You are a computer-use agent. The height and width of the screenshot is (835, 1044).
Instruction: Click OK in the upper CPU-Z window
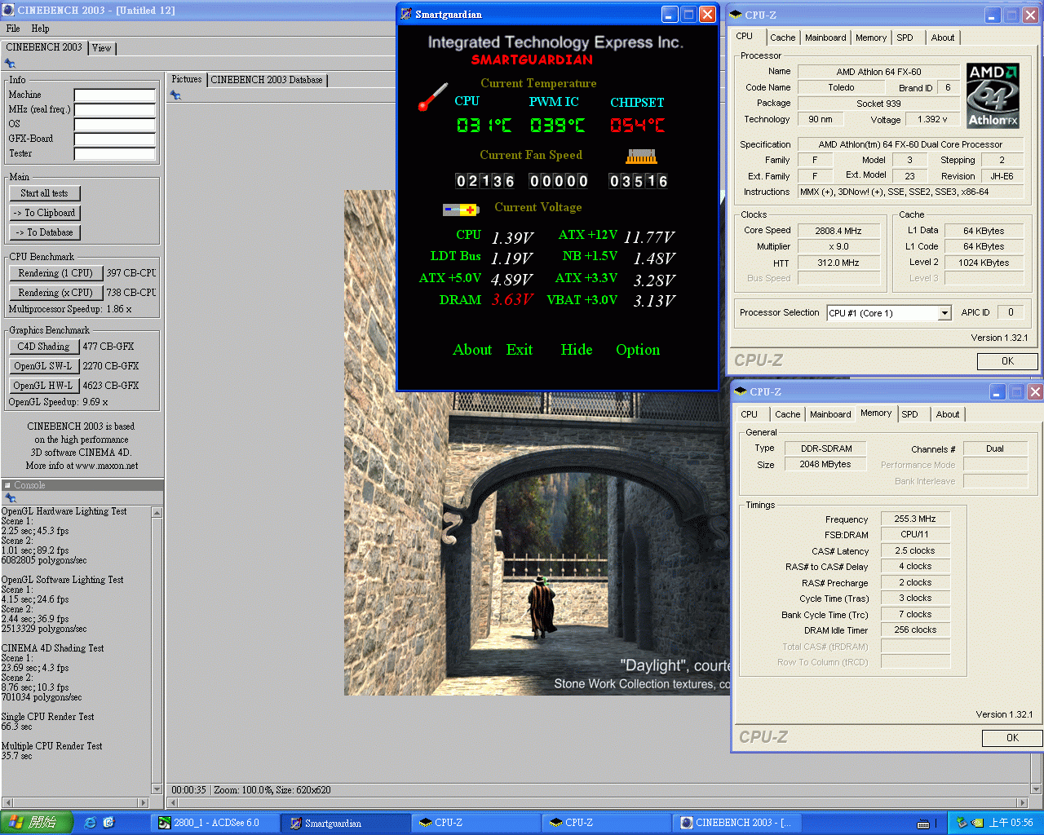[x=1007, y=361]
